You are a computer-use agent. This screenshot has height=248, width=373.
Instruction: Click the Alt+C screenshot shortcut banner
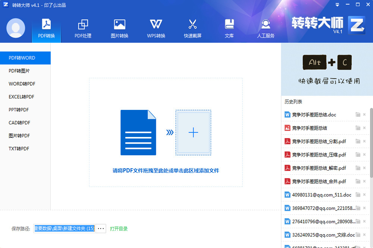pyautogui.click(x=327, y=69)
